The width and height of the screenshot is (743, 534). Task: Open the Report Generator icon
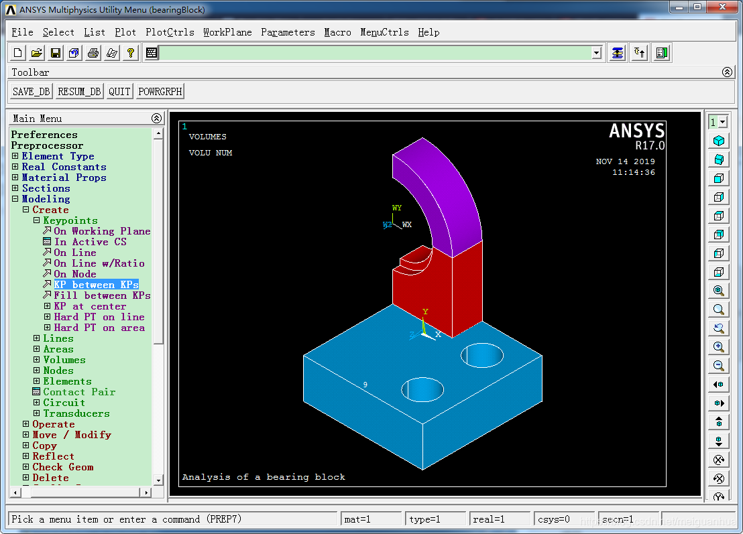112,53
